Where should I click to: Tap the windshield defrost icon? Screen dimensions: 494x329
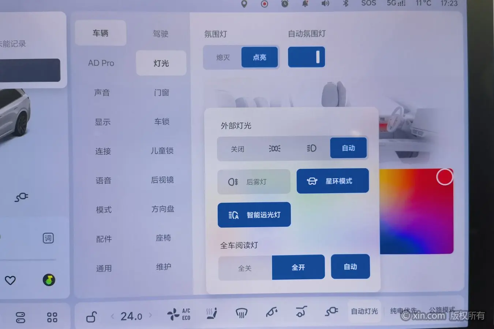point(242,313)
